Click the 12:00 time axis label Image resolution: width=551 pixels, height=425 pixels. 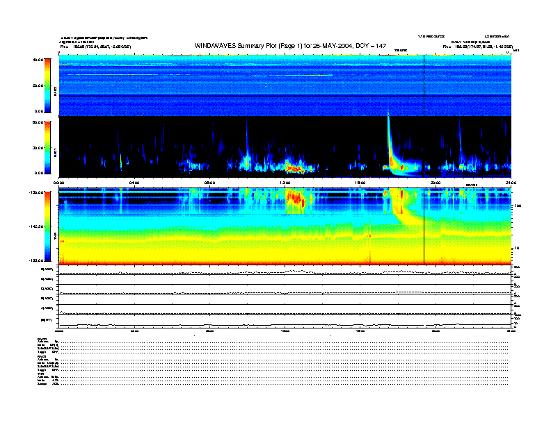pos(285,182)
